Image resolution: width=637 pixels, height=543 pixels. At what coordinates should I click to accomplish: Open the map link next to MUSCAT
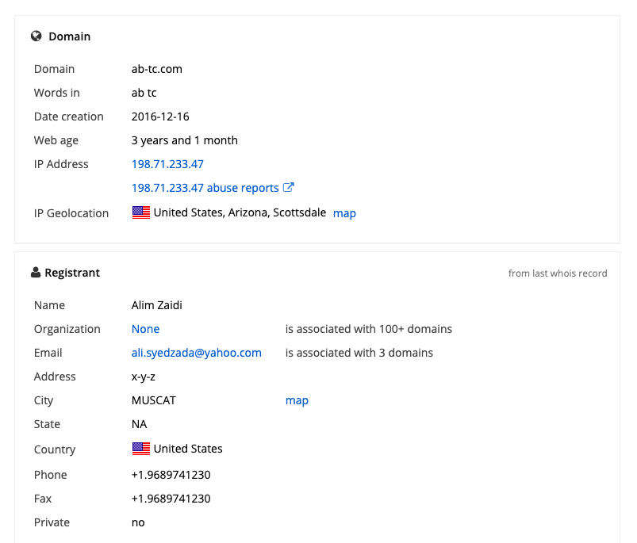point(297,400)
